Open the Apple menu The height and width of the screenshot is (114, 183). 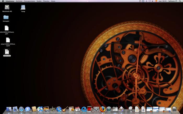point(3,1)
